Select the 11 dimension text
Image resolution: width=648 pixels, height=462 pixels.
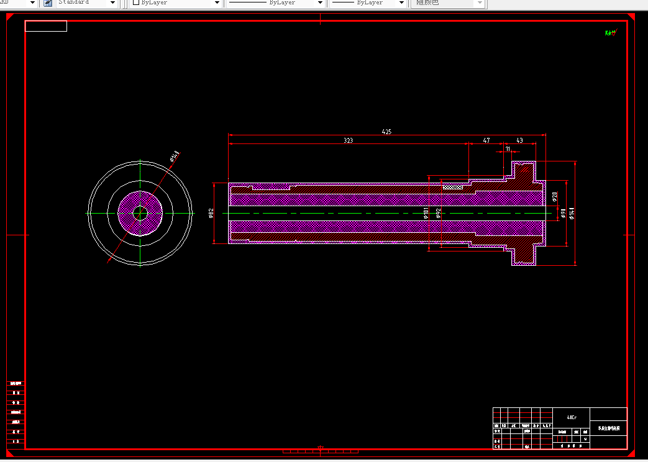click(x=508, y=149)
